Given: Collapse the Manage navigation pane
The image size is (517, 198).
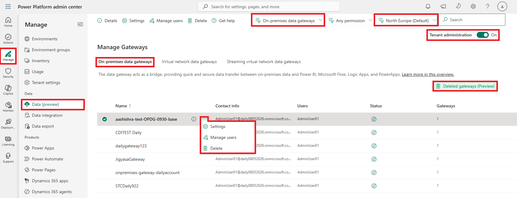Looking at the screenshot, I should [x=80, y=24].
